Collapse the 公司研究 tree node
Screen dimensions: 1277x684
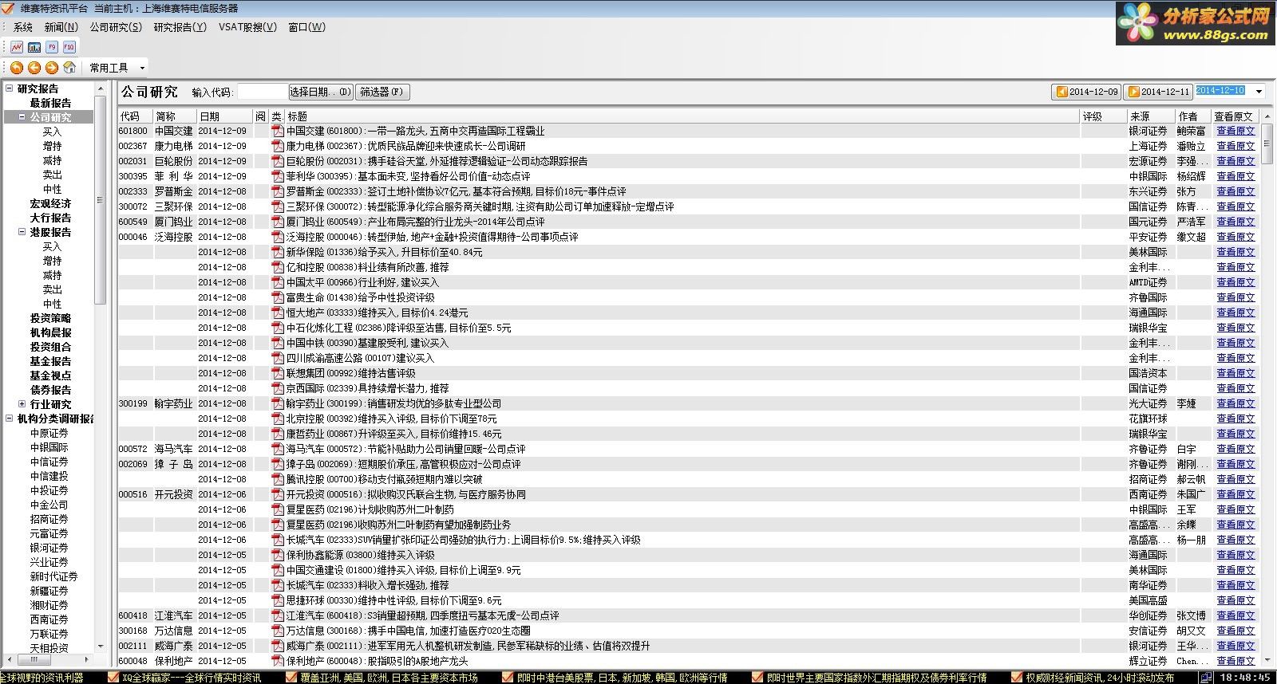tap(22, 117)
